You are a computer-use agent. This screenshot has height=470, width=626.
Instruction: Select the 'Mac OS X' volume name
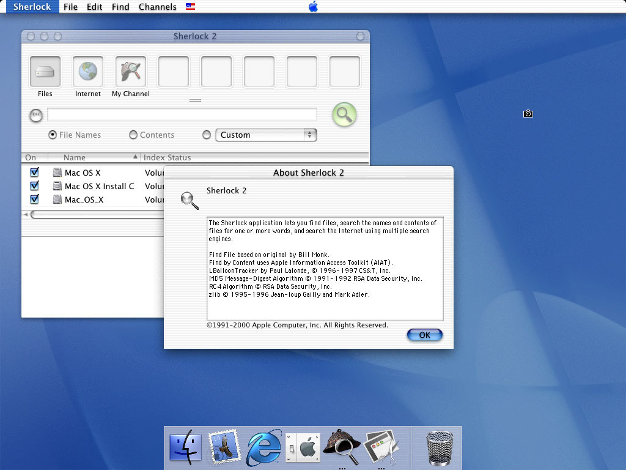coord(83,173)
